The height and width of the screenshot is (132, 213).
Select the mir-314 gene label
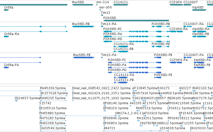click(103, 2)
